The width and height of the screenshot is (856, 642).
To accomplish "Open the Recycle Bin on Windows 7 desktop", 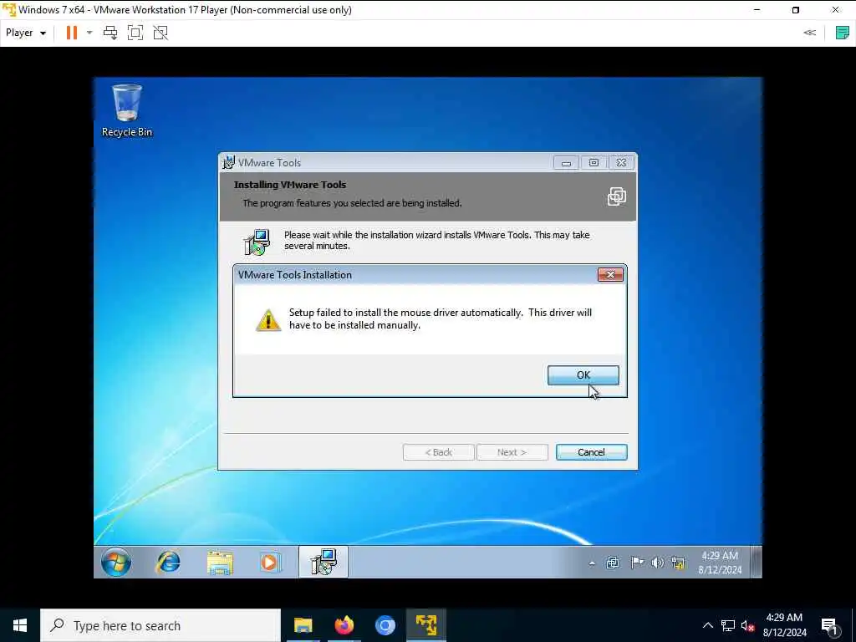I will pyautogui.click(x=127, y=110).
